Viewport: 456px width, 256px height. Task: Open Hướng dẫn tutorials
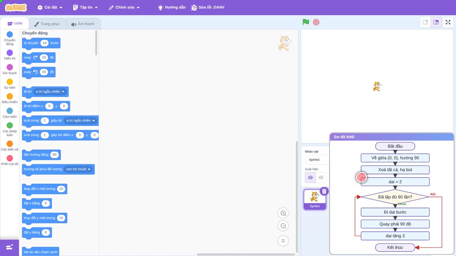click(x=172, y=7)
